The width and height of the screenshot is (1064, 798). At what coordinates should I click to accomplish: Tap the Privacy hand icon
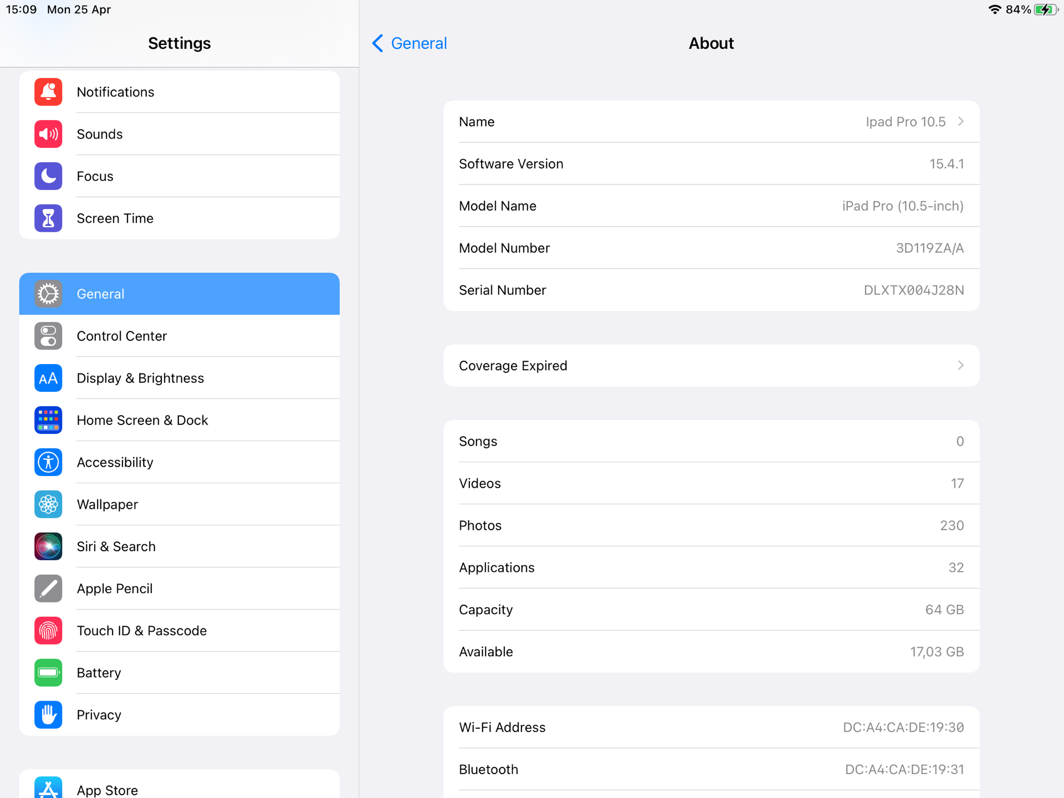(48, 715)
